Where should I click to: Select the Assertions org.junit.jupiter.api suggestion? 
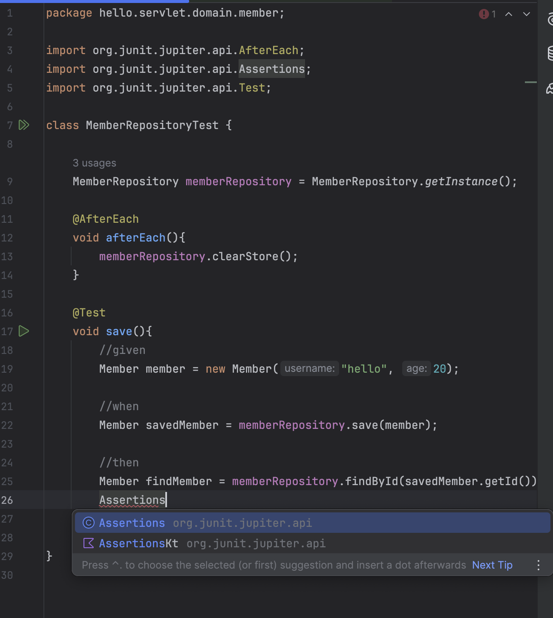pyautogui.click(x=312, y=523)
